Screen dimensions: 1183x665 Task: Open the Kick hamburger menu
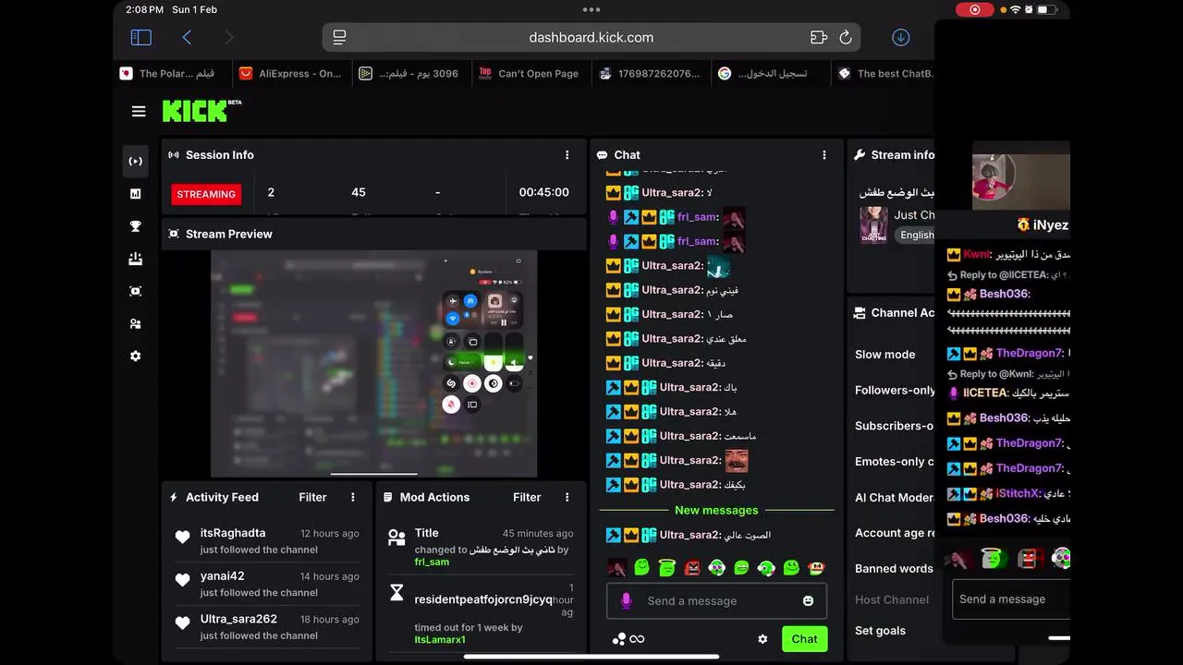(139, 112)
